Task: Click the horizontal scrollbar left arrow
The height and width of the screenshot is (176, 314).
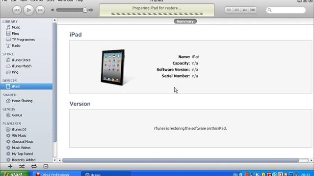Action: (60, 160)
